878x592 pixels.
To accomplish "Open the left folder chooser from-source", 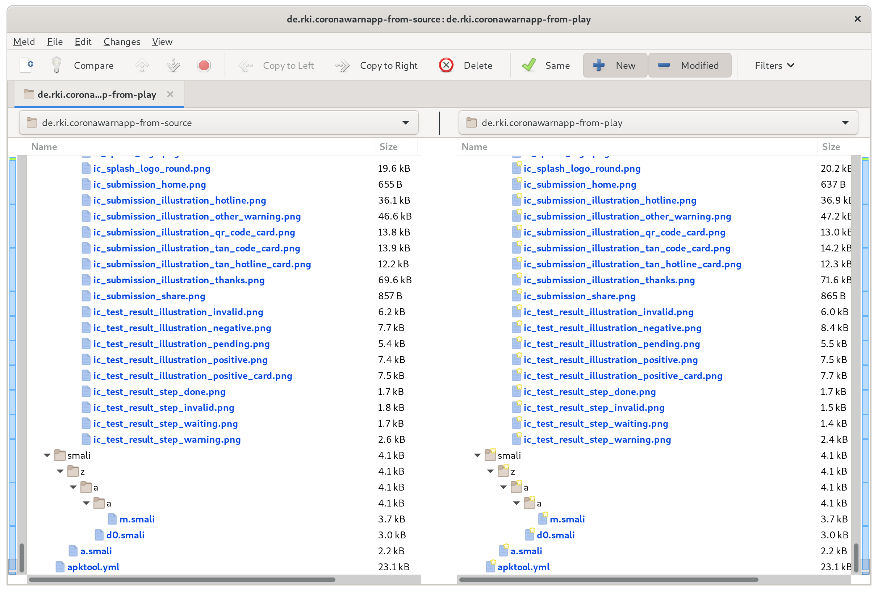I will [x=218, y=123].
